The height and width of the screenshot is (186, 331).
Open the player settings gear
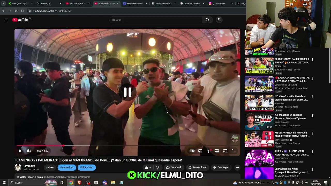[209, 151]
